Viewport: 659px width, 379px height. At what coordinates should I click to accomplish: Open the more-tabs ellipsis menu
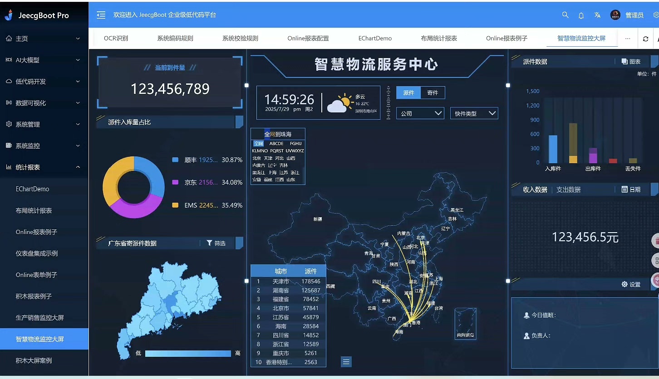coord(628,39)
